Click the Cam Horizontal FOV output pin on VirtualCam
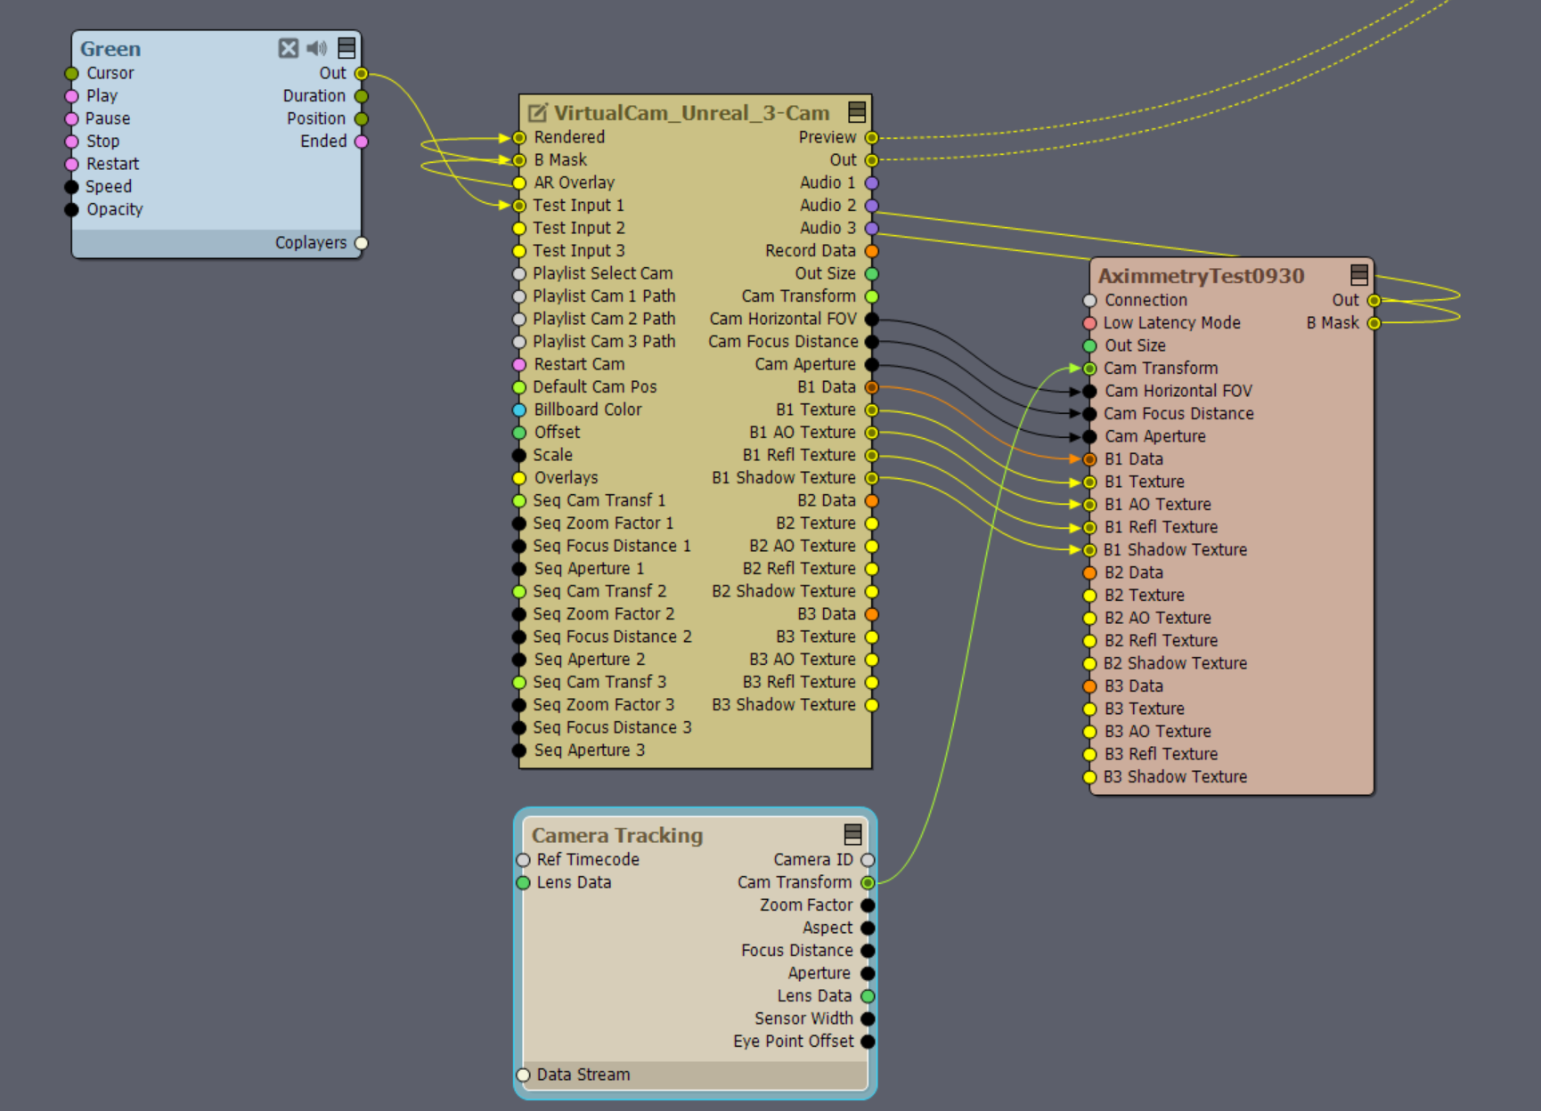The width and height of the screenshot is (1541, 1111). tap(871, 319)
